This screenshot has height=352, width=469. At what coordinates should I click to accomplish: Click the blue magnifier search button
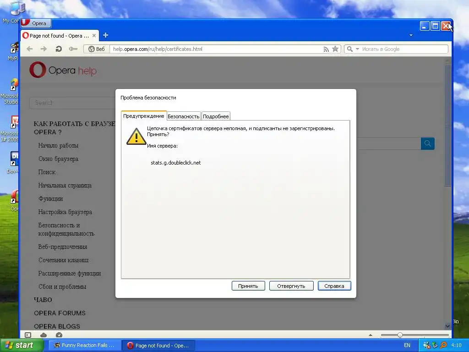click(427, 143)
